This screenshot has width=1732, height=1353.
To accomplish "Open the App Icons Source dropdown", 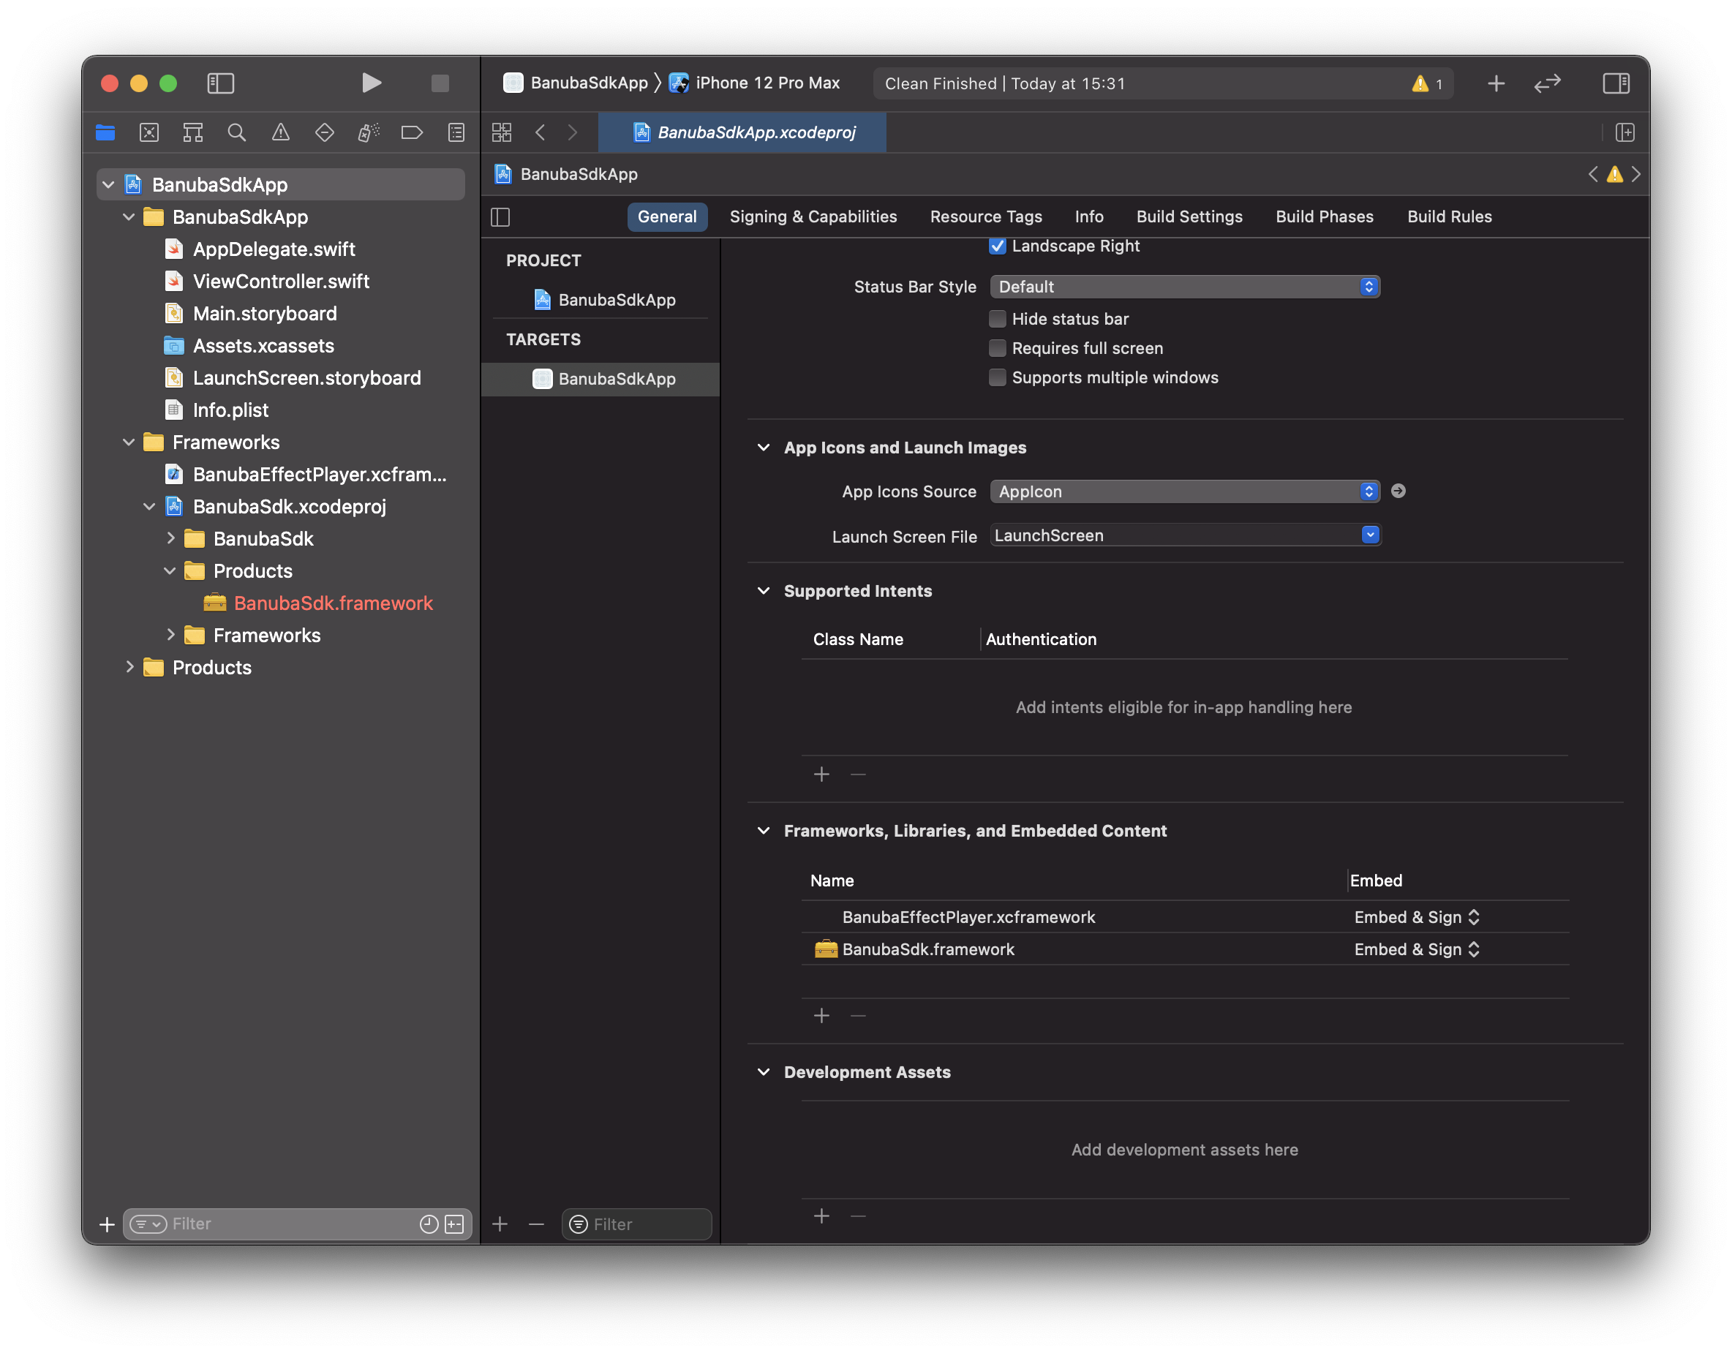I will coord(1185,491).
